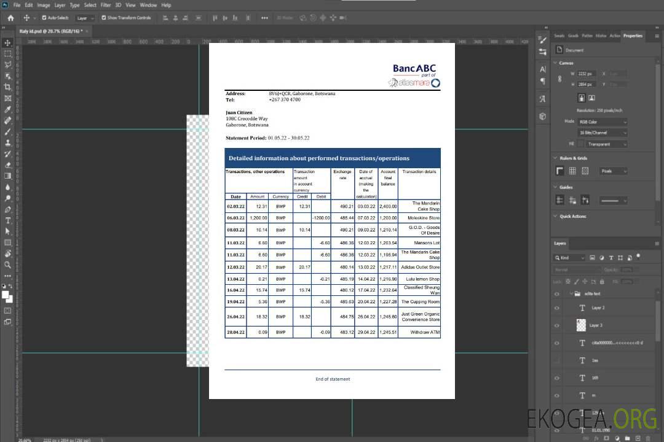The image size is (664, 442).
Task: Open the 16 Bits/Channel dropdown
Action: coord(603,133)
